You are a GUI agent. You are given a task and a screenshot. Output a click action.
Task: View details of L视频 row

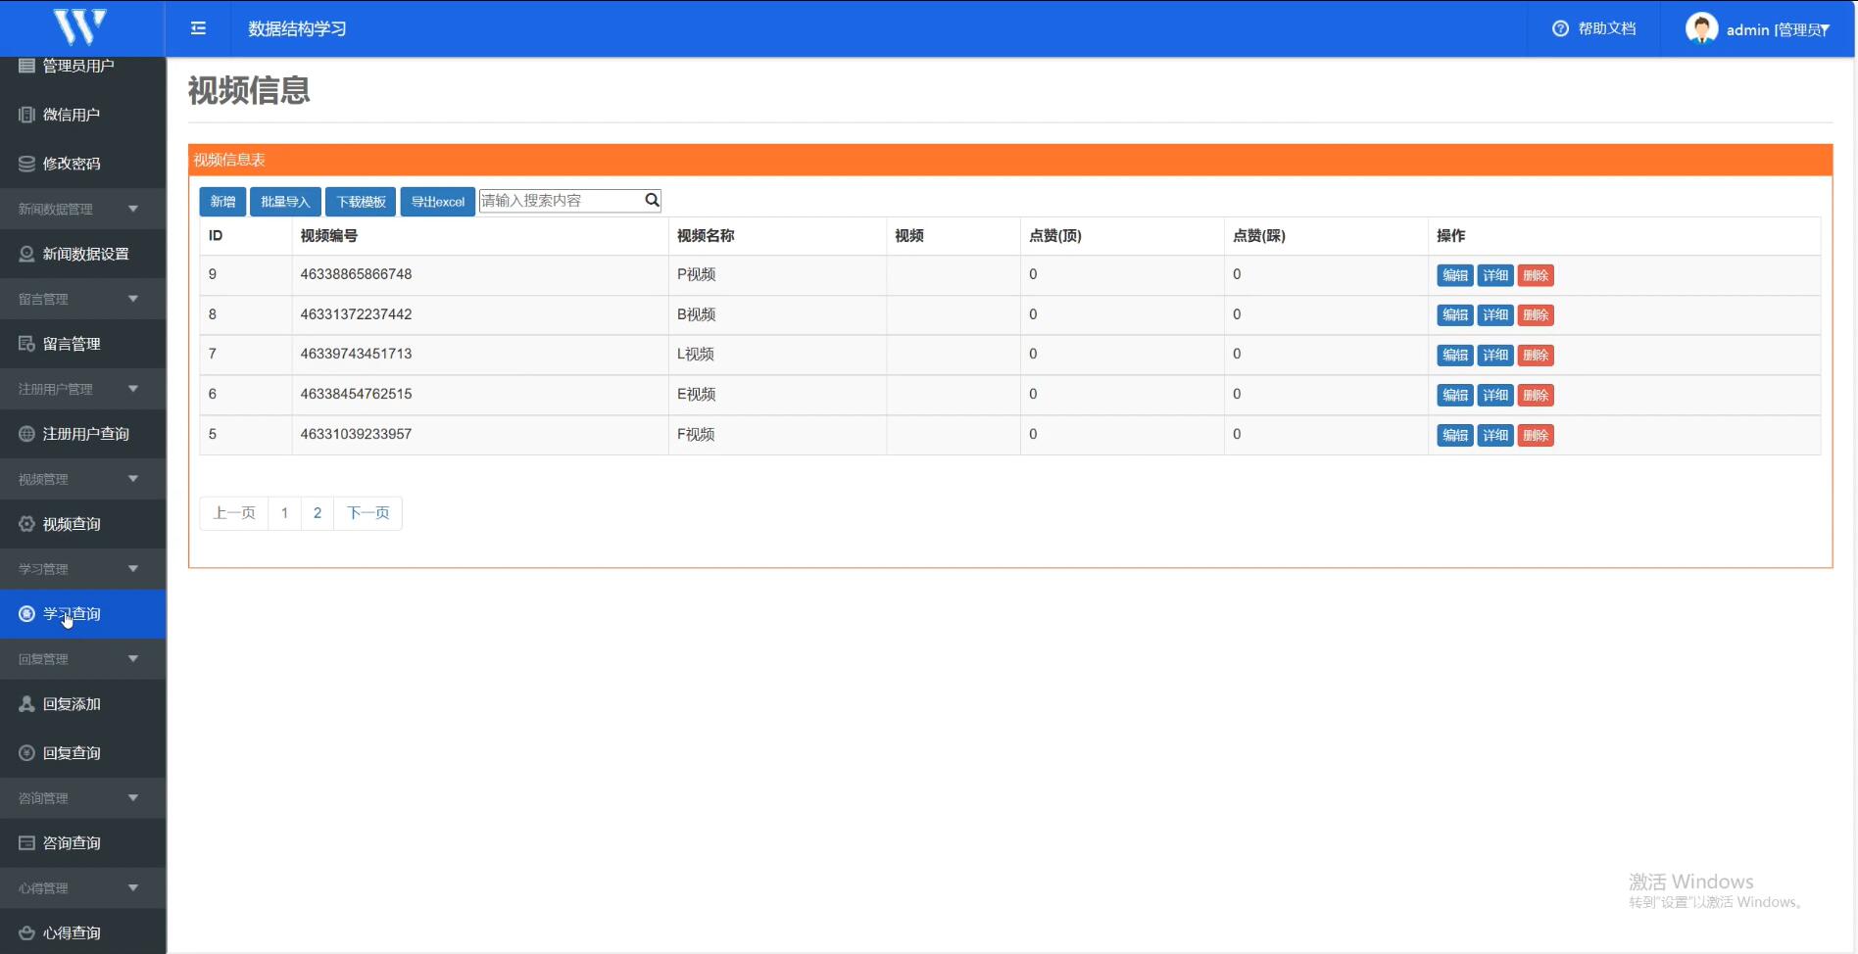point(1495,356)
